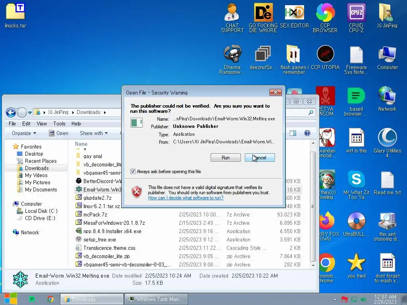Show hidden system tray icons
The height and width of the screenshot is (305, 407).
point(335,299)
